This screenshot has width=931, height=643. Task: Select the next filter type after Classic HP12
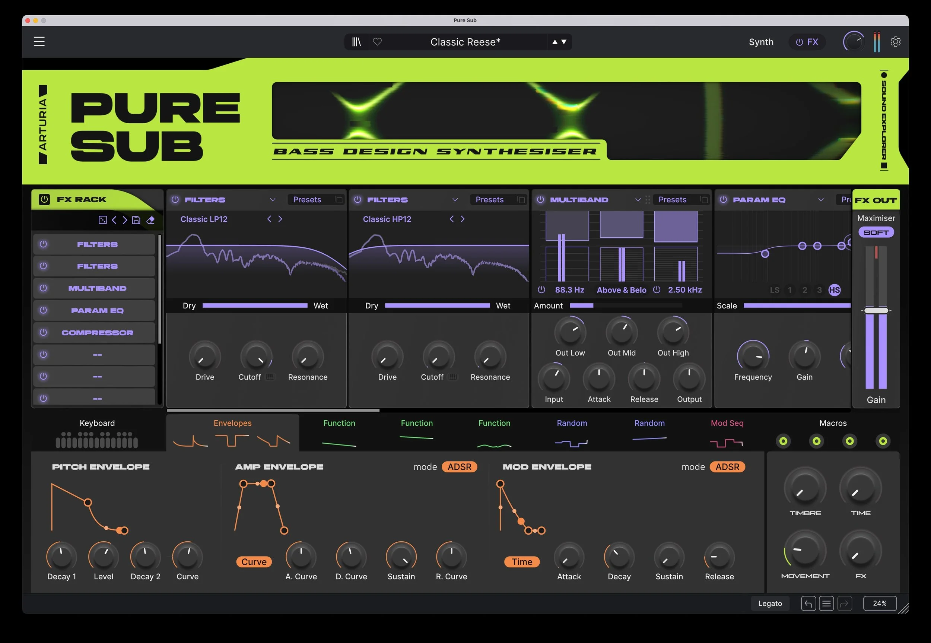point(463,219)
